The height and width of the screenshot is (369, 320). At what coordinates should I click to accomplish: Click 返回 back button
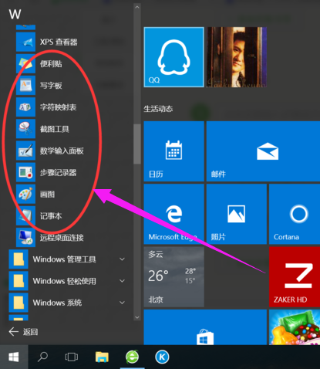(24, 332)
